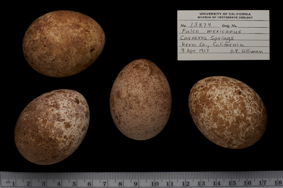This screenshot has width=283, height=188.
Task: Click 'Museum of Vertebrate Zoology' on the label
Action: tap(225, 18)
